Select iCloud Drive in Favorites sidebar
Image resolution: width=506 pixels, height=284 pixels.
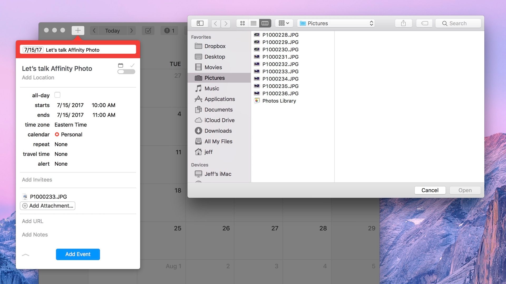tap(219, 120)
